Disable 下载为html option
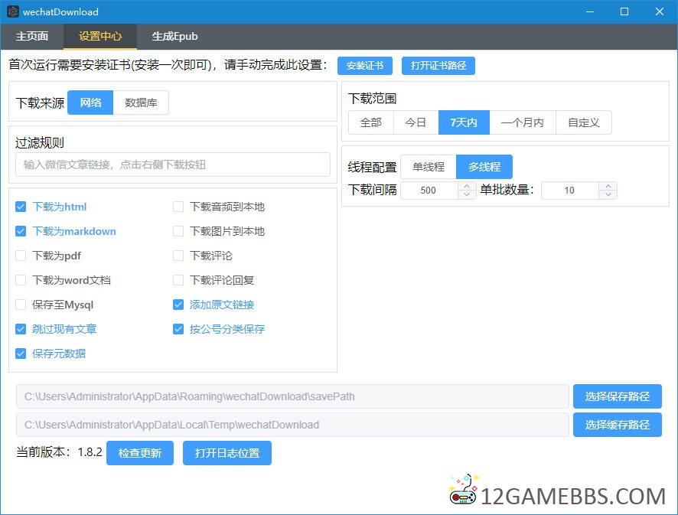This screenshot has width=678, height=515. click(x=20, y=207)
